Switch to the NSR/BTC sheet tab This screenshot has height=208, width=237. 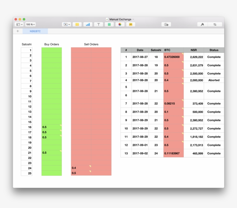coord(35,31)
